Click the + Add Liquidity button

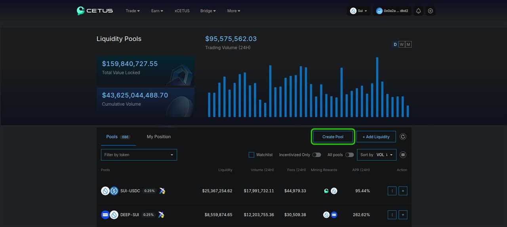pyautogui.click(x=376, y=137)
